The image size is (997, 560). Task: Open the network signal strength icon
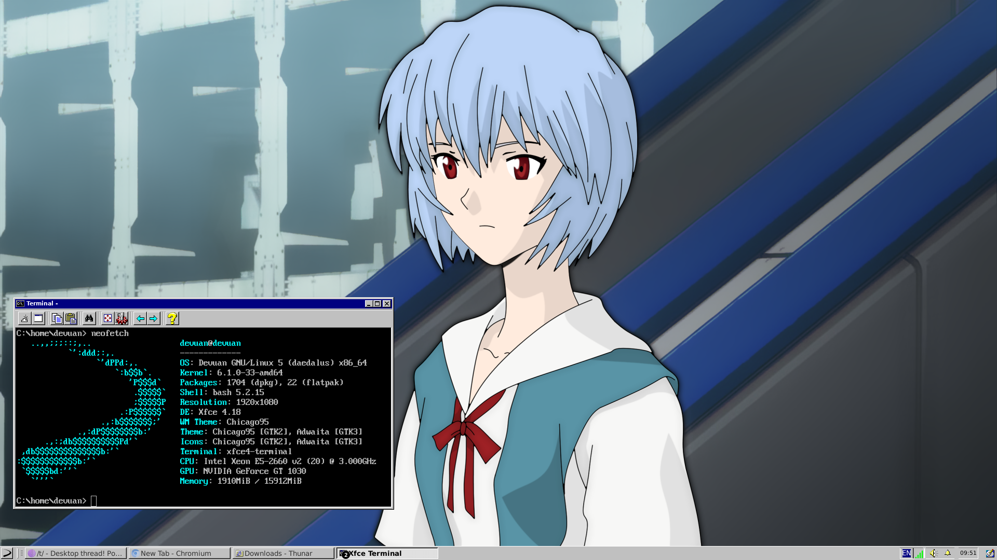pos(920,553)
